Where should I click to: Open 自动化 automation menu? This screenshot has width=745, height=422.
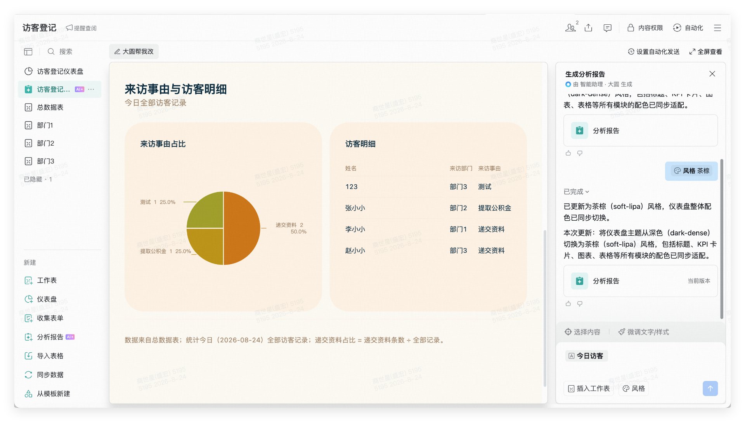[688, 28]
